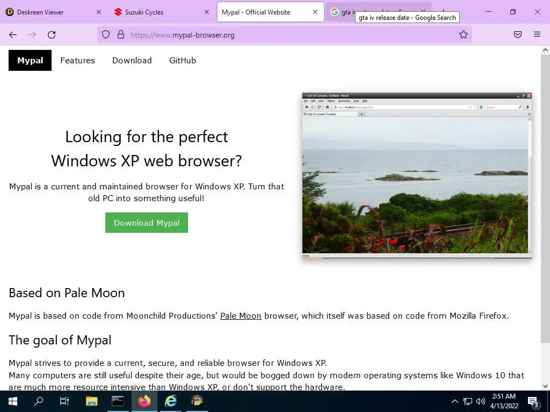
Task: Close the Mypal Official Website tab
Action: pos(315,12)
